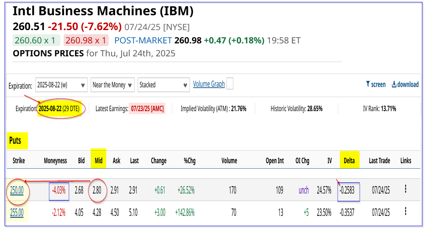This screenshot has height=228, width=425.
Task: Click the 07/23/25 [AMC] earnings date
Action: pyautogui.click(x=148, y=109)
